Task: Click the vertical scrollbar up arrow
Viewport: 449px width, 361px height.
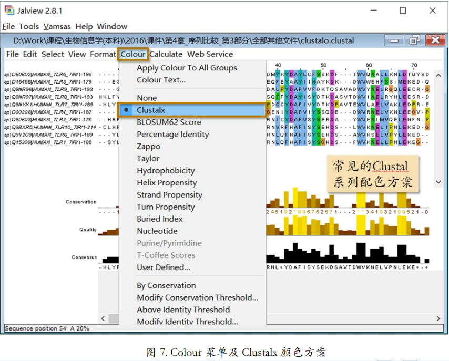Action: (438, 76)
